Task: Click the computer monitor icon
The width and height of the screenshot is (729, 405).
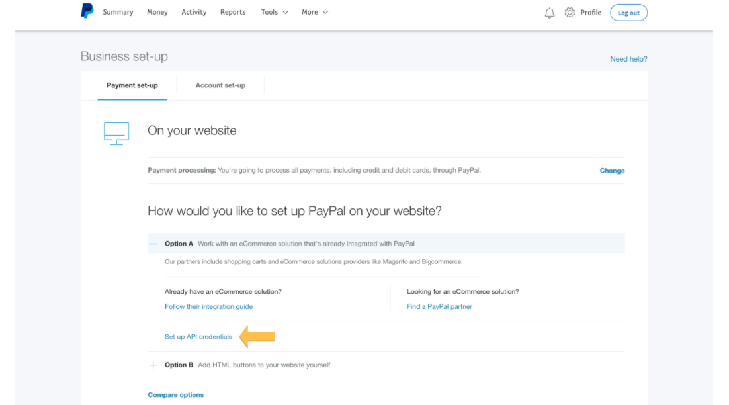Action: coord(116,134)
